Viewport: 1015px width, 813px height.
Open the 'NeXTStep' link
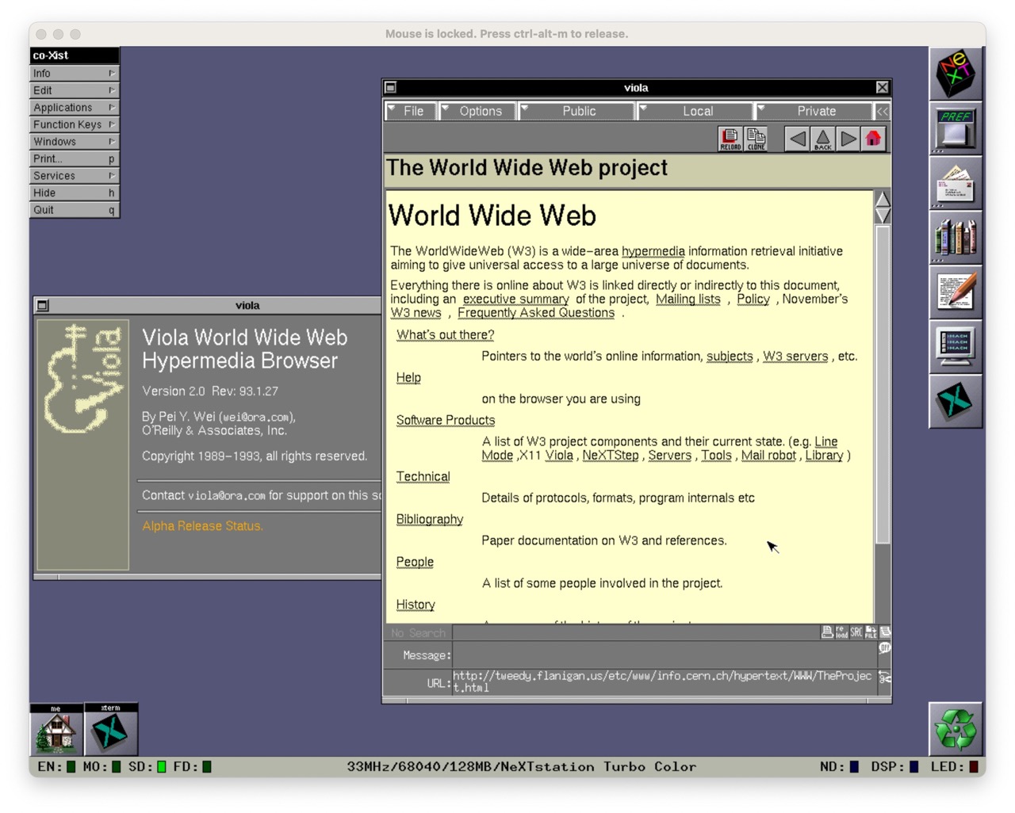click(x=610, y=456)
